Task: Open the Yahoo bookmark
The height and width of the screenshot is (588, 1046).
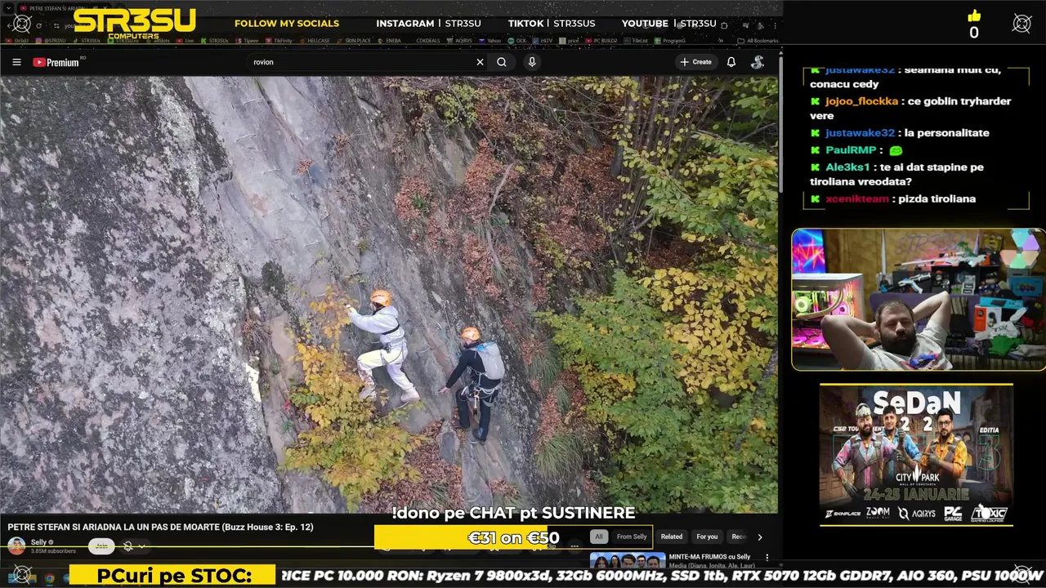Action: (x=490, y=41)
